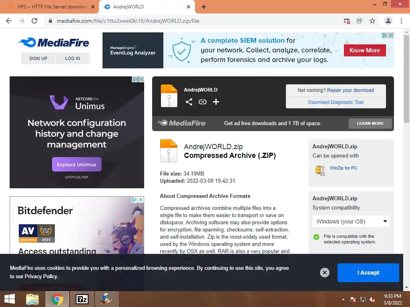410x307 pixels.
Task: Click the taskbar clock and date
Action: click(x=392, y=299)
